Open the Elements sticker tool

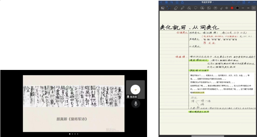coord(202,8)
